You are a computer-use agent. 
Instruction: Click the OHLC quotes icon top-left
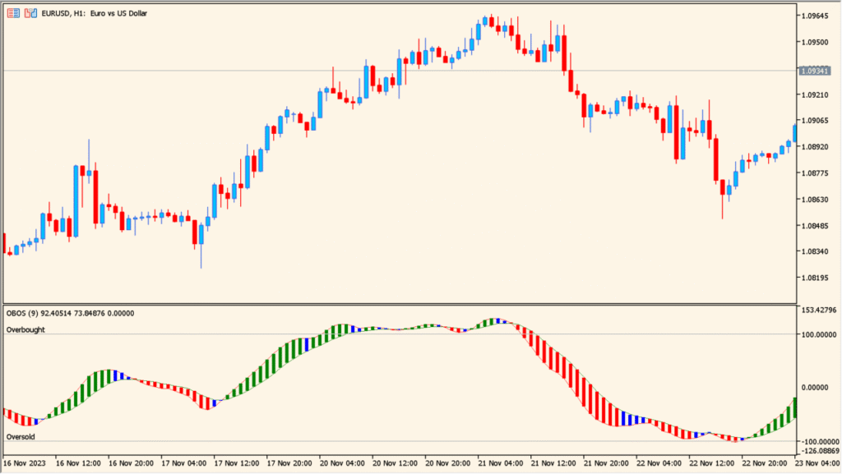tap(14, 12)
